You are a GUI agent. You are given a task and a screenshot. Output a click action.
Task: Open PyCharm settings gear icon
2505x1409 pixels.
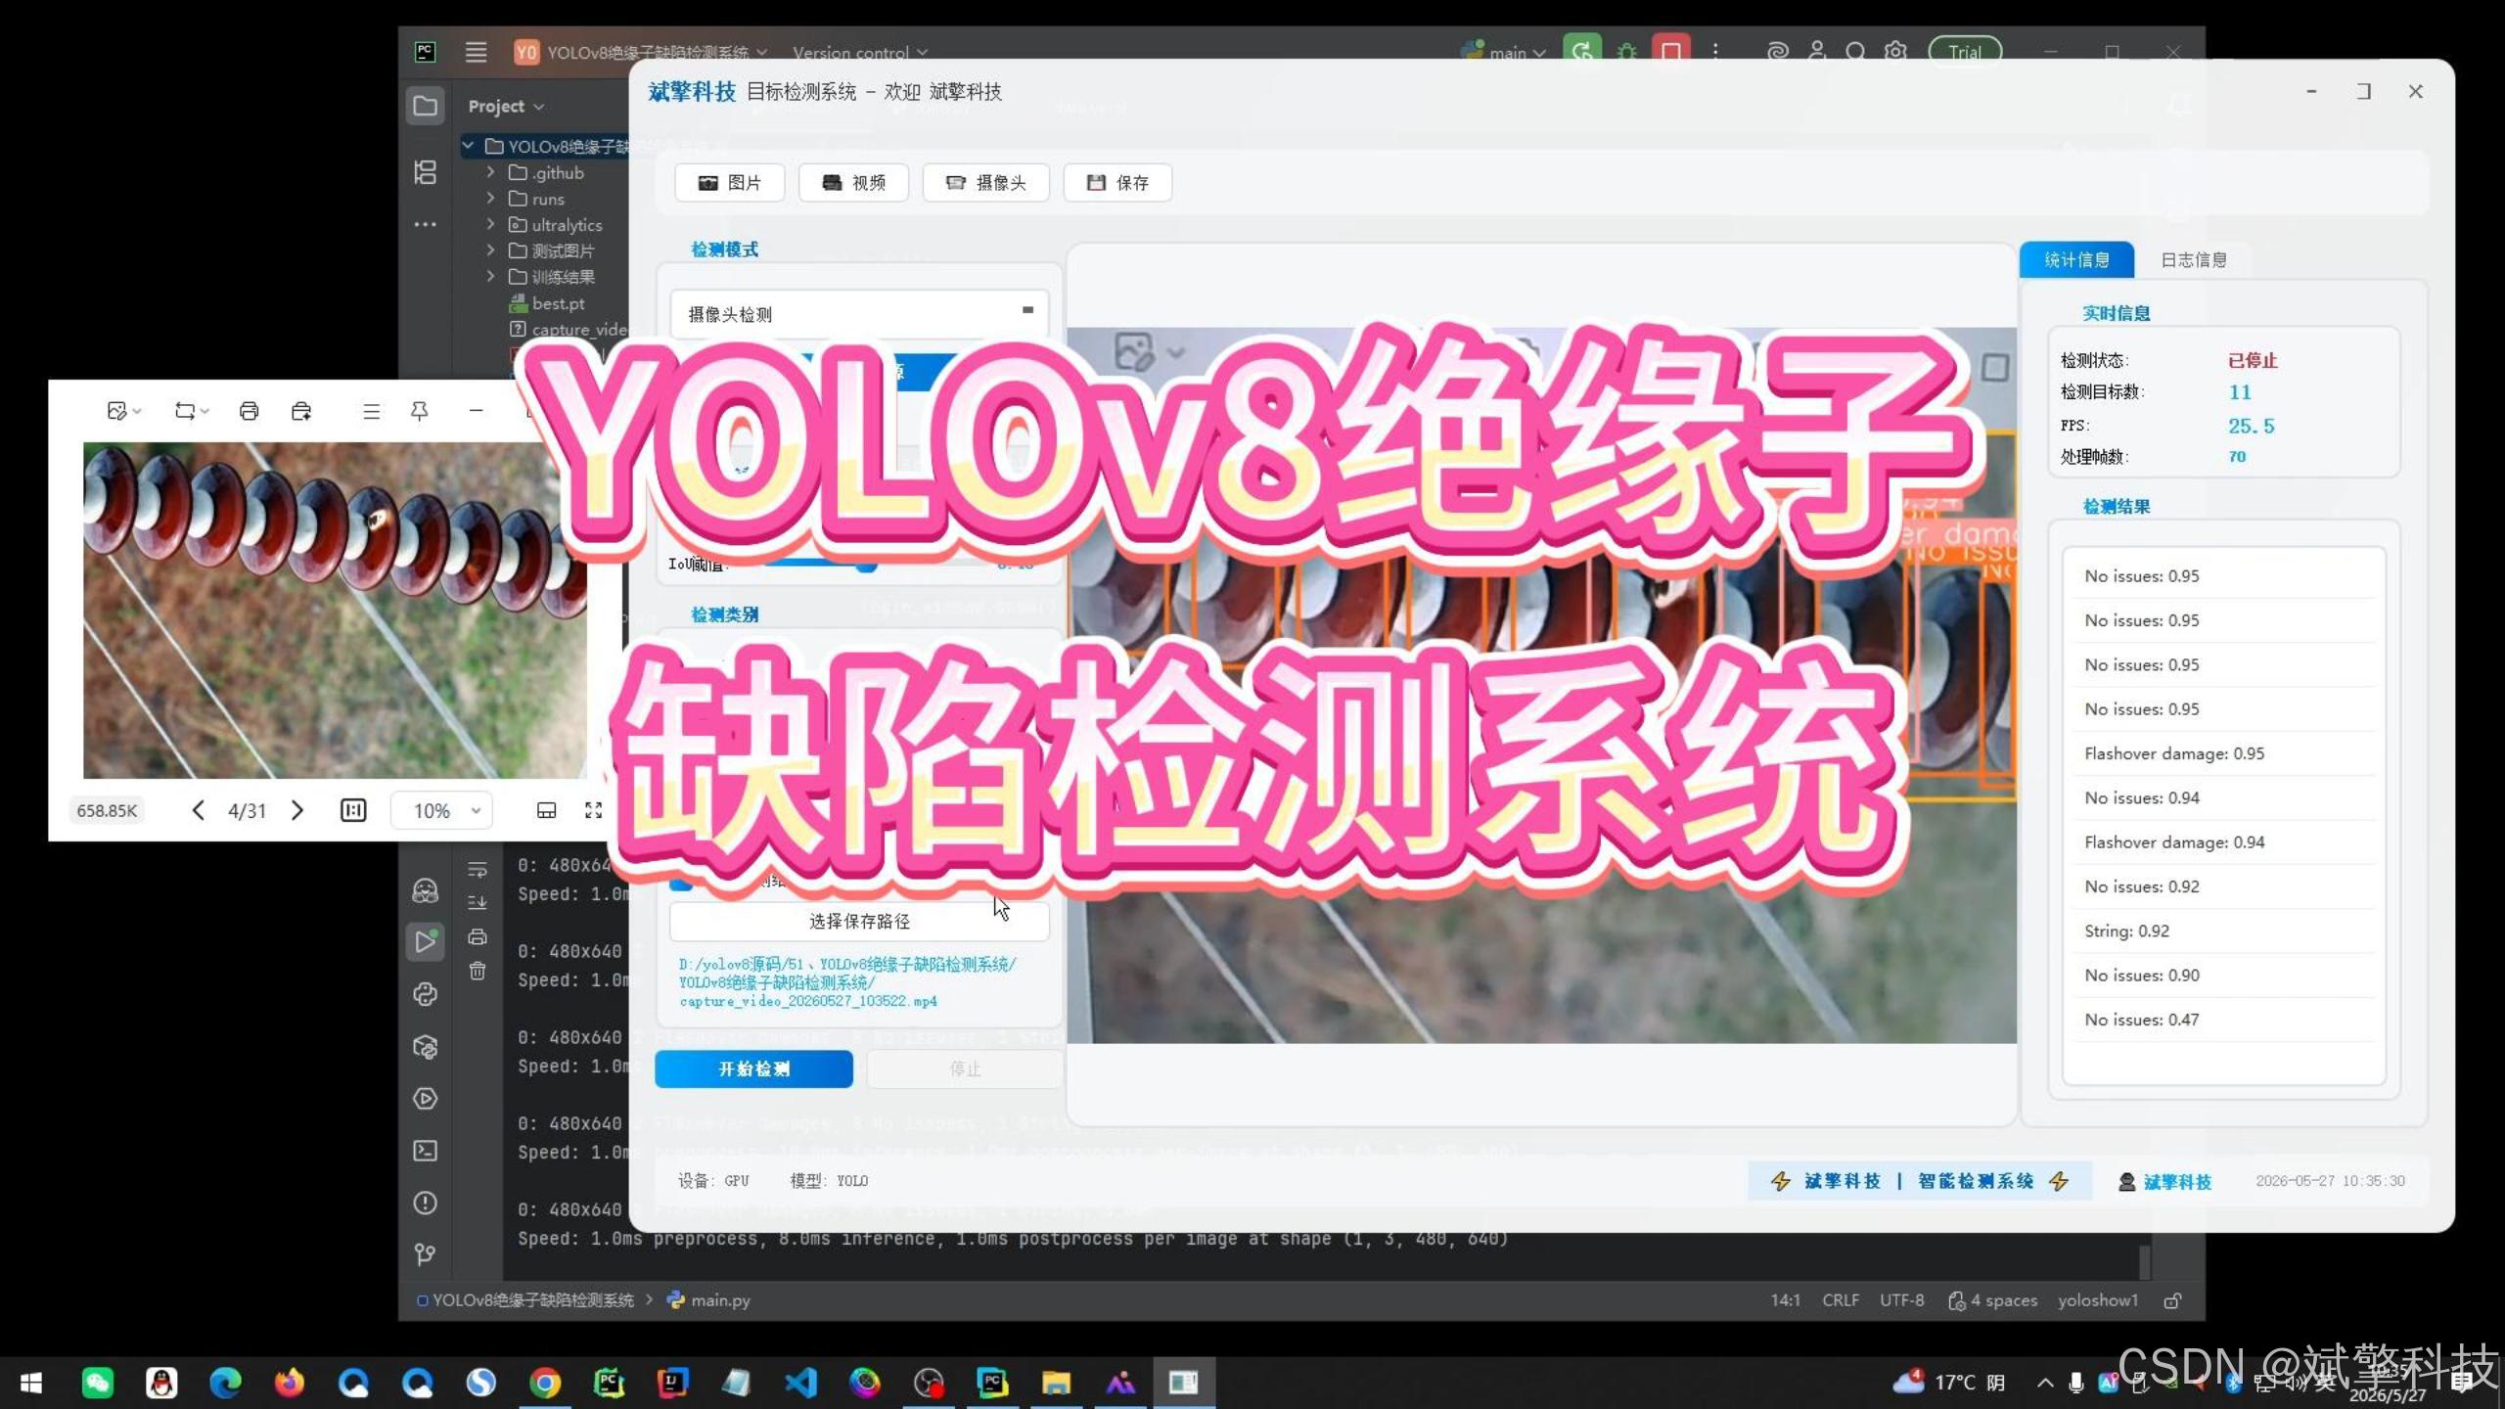[1895, 52]
